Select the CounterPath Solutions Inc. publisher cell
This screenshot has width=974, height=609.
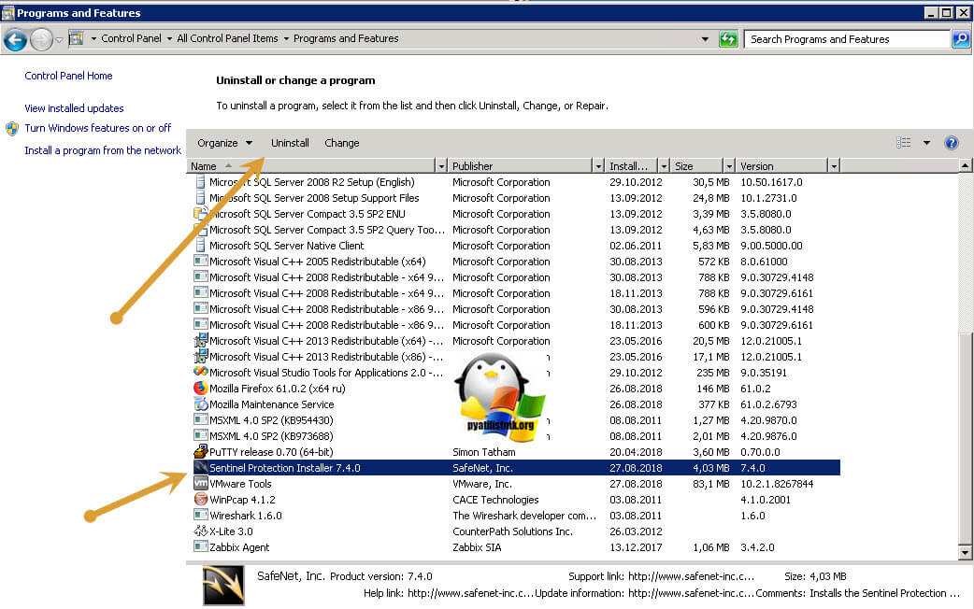(512, 531)
